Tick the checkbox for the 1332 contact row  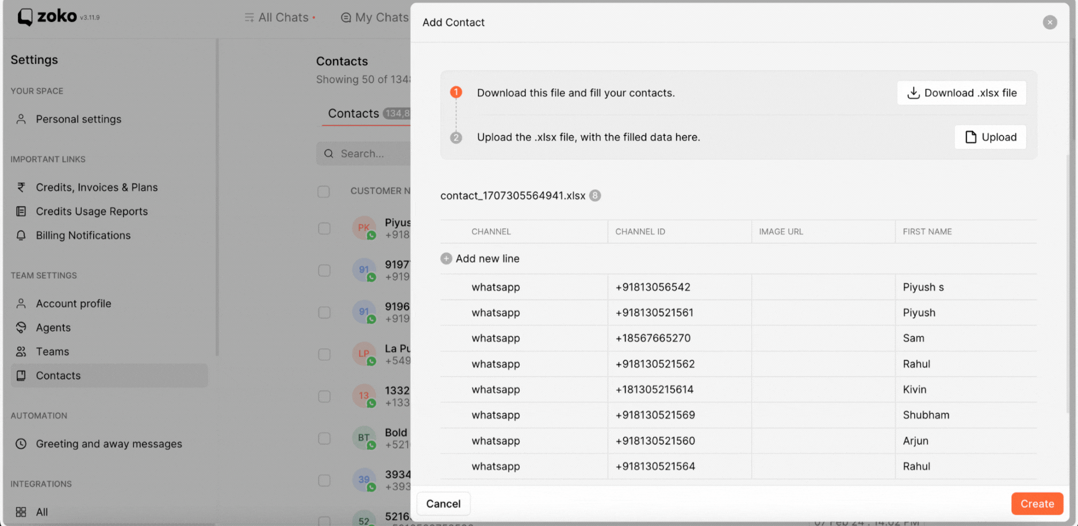click(324, 396)
